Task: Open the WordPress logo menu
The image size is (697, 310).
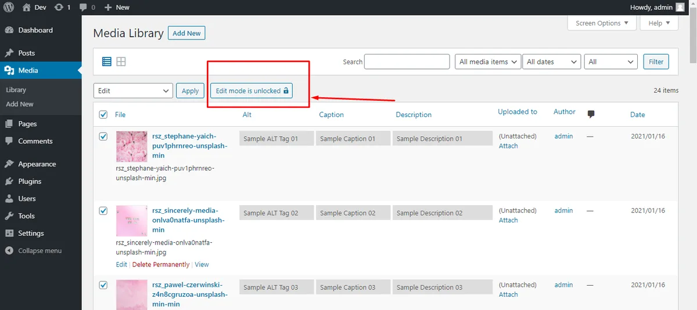Action: (x=9, y=8)
